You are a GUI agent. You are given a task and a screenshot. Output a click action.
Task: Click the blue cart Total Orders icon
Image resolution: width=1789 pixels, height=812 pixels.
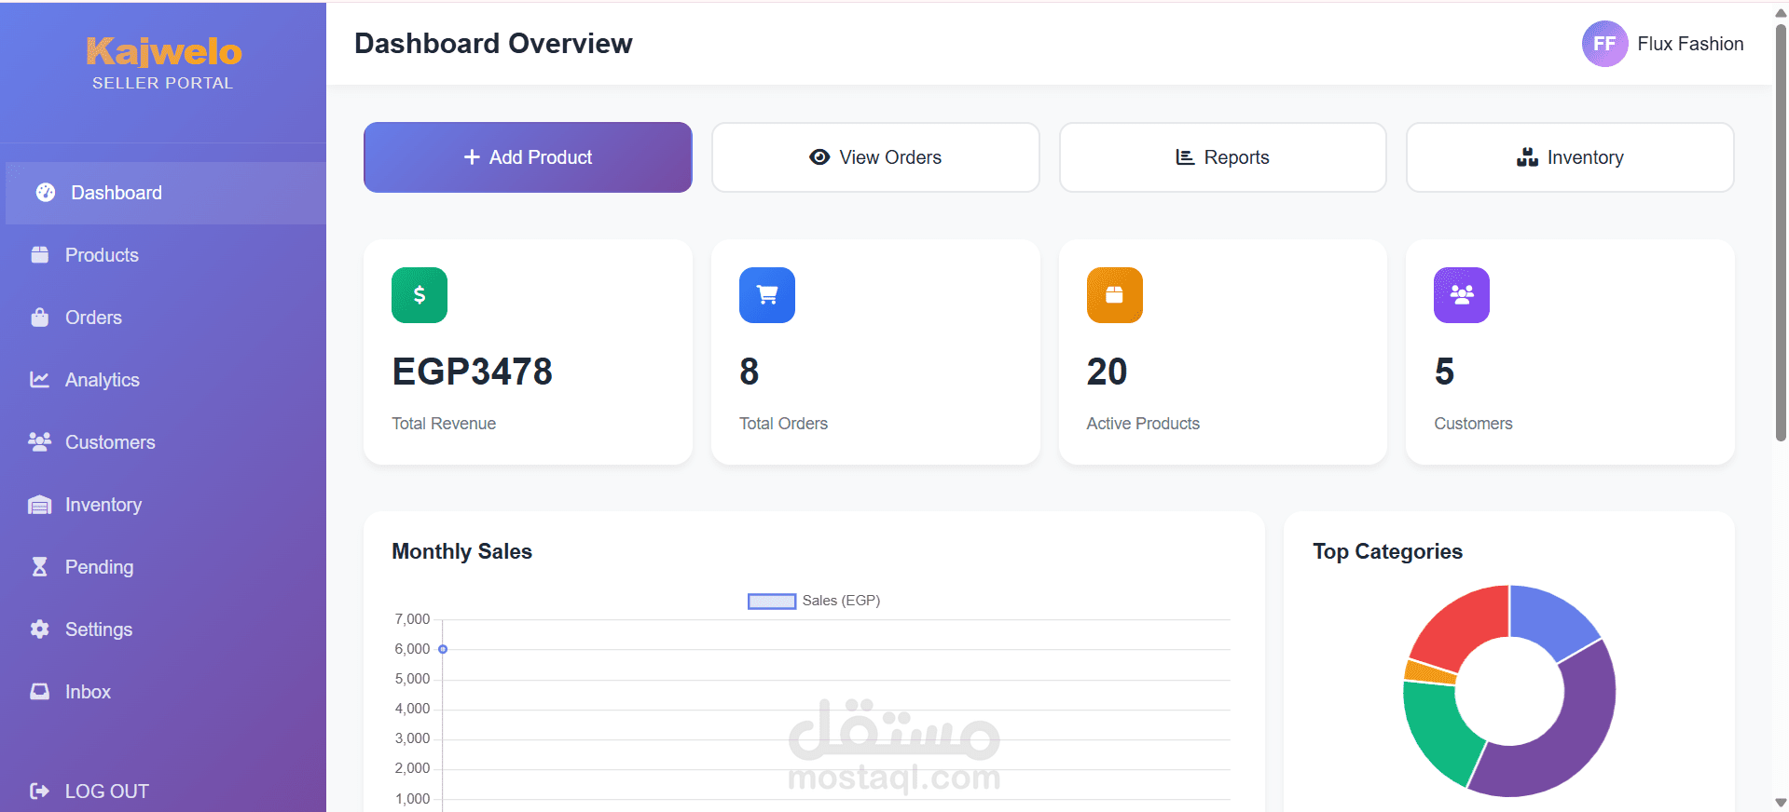coord(767,295)
